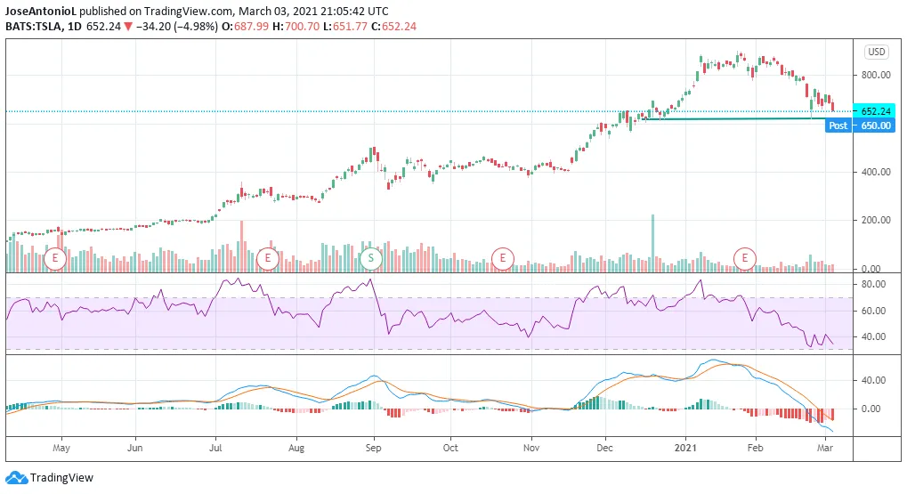Viewport: 907px width, 494px height.
Task: Click the 200.00 price axis label
Action: pos(876,221)
